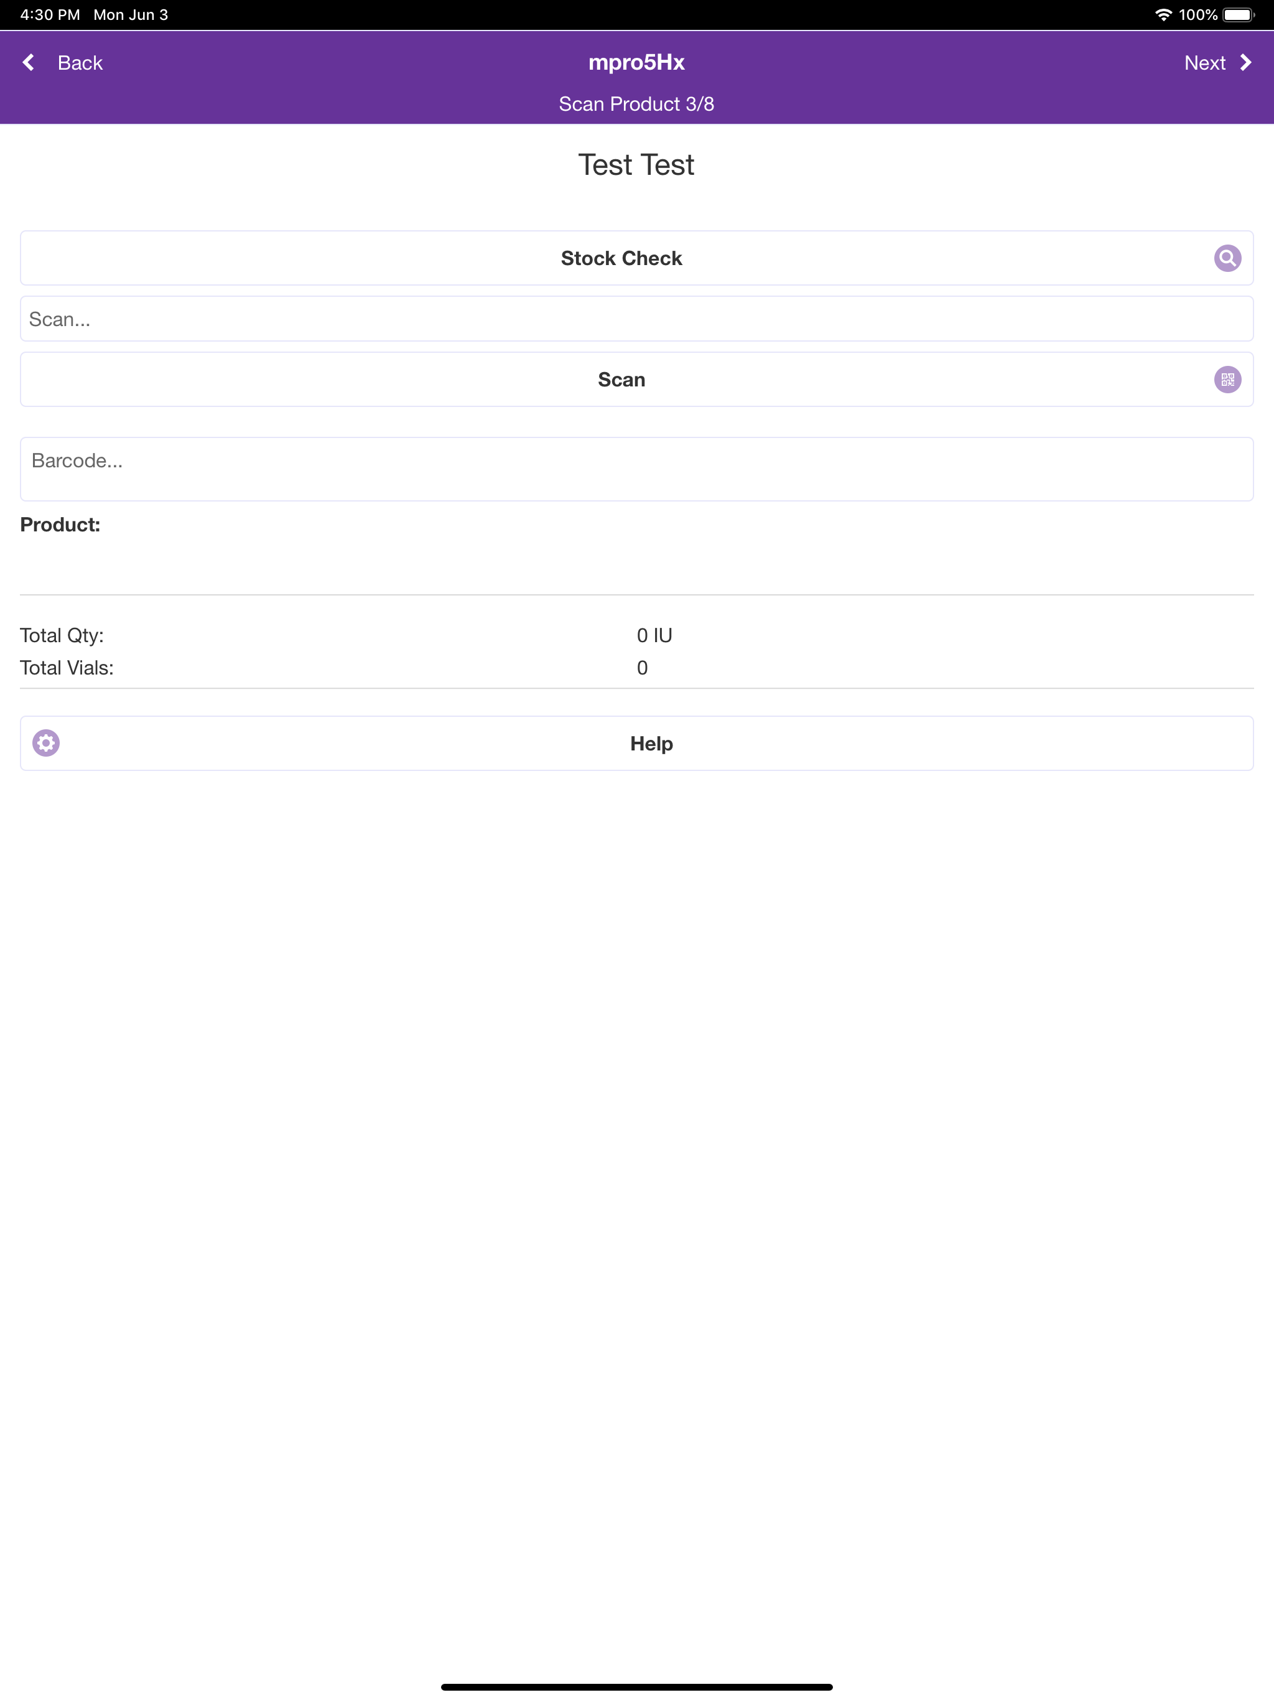The height and width of the screenshot is (1700, 1274).
Task: Tap the Total Qty 0 IU value
Action: 654,635
